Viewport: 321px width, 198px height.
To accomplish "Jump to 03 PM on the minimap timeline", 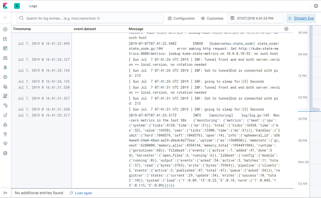I will [x=303, y=97].
